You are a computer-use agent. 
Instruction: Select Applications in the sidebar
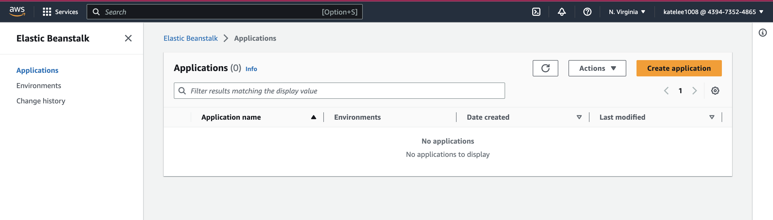click(38, 70)
